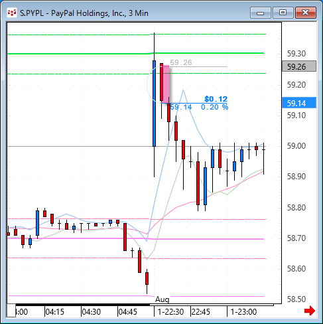Click the pink highlighted rectangle on candle
The height and width of the screenshot is (324, 323).
pyautogui.click(x=166, y=83)
